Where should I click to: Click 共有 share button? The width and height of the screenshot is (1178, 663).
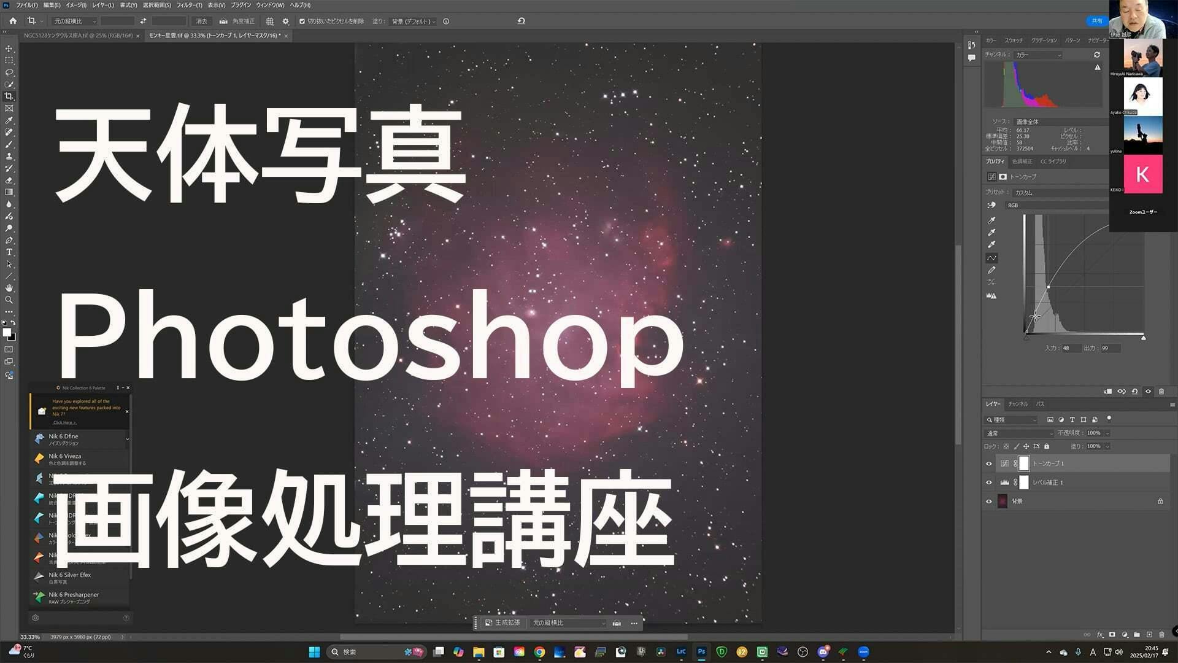tap(1097, 21)
